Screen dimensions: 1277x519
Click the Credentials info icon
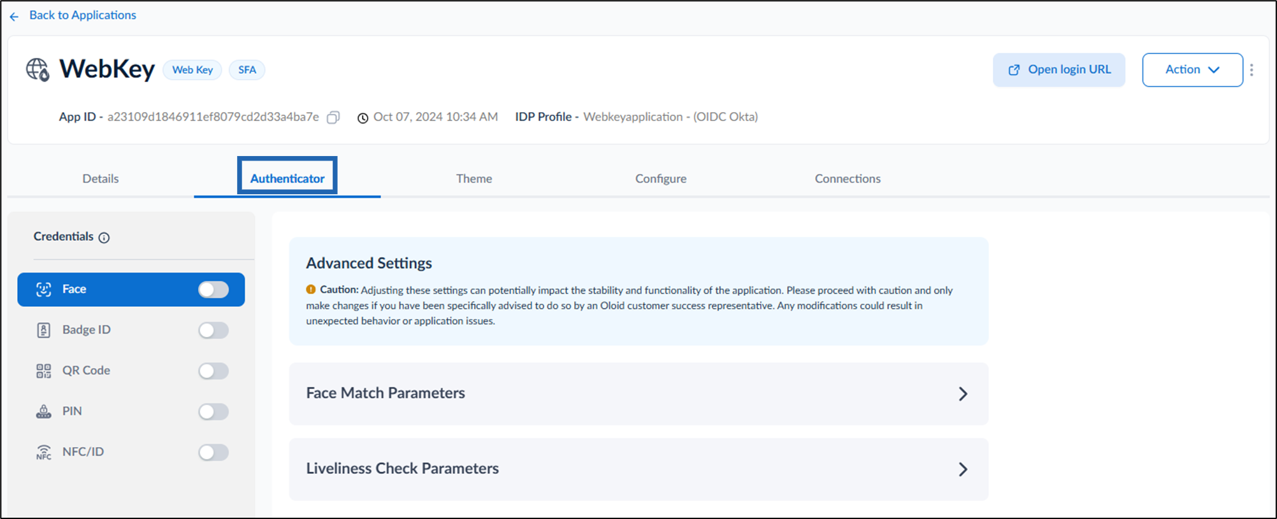pyautogui.click(x=104, y=238)
